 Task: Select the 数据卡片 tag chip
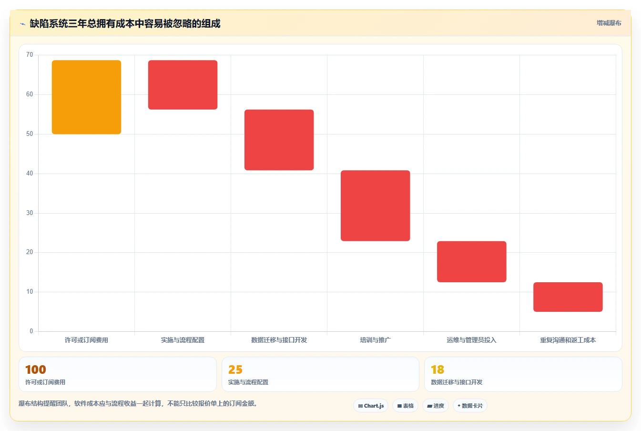[x=470, y=406]
